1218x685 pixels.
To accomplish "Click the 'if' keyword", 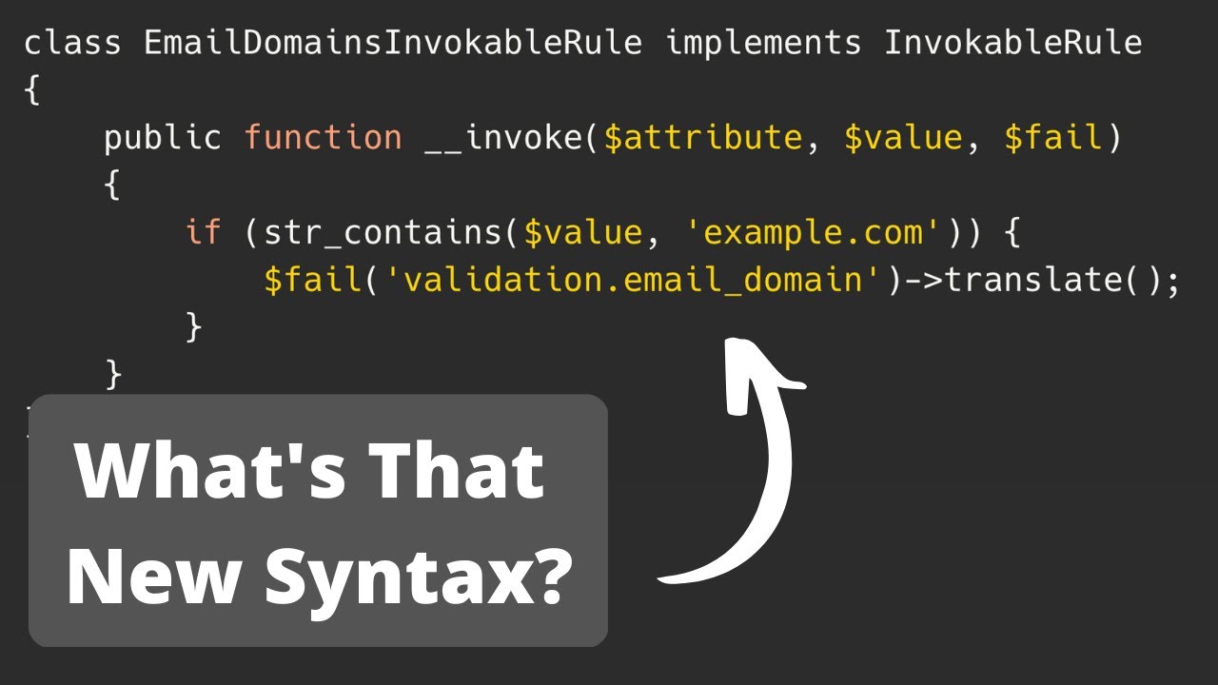I will click(x=203, y=233).
